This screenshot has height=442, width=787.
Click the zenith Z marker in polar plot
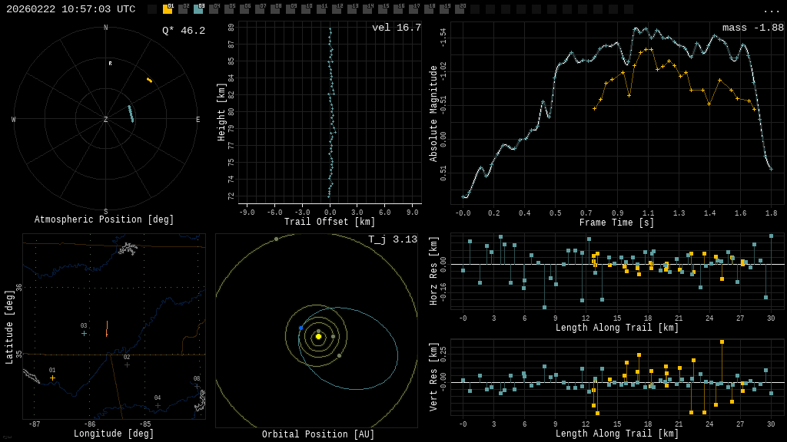106,120
